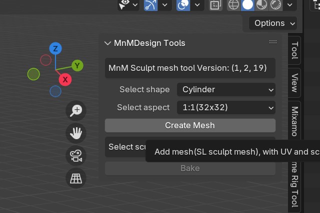
Task: Open the Rig Tool sidebar tab
Action: tap(294, 188)
